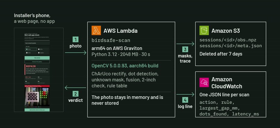Click the Take photo button

click(x=37, y=58)
